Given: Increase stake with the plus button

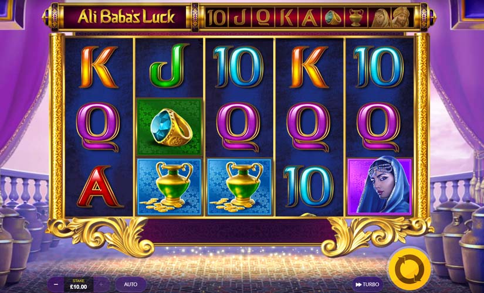Looking at the screenshot, I should pyautogui.click(x=101, y=284).
